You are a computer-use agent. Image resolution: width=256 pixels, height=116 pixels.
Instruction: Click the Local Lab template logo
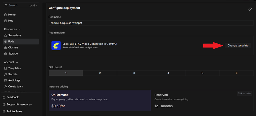click(x=56, y=45)
